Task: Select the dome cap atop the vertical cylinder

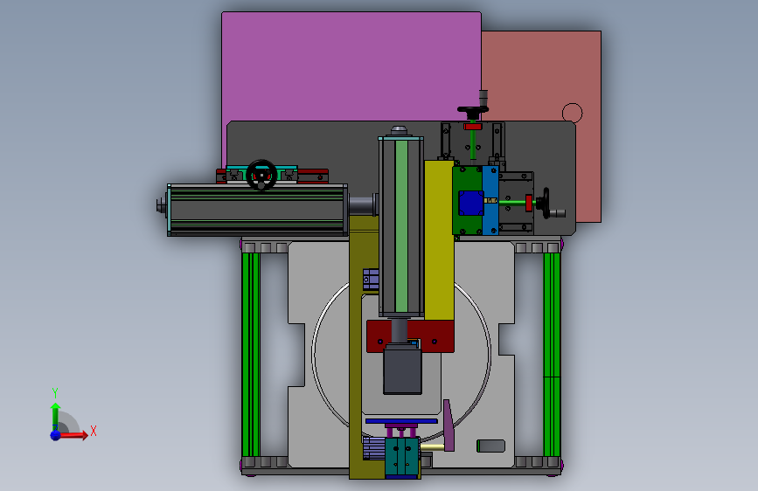Action: [x=399, y=130]
